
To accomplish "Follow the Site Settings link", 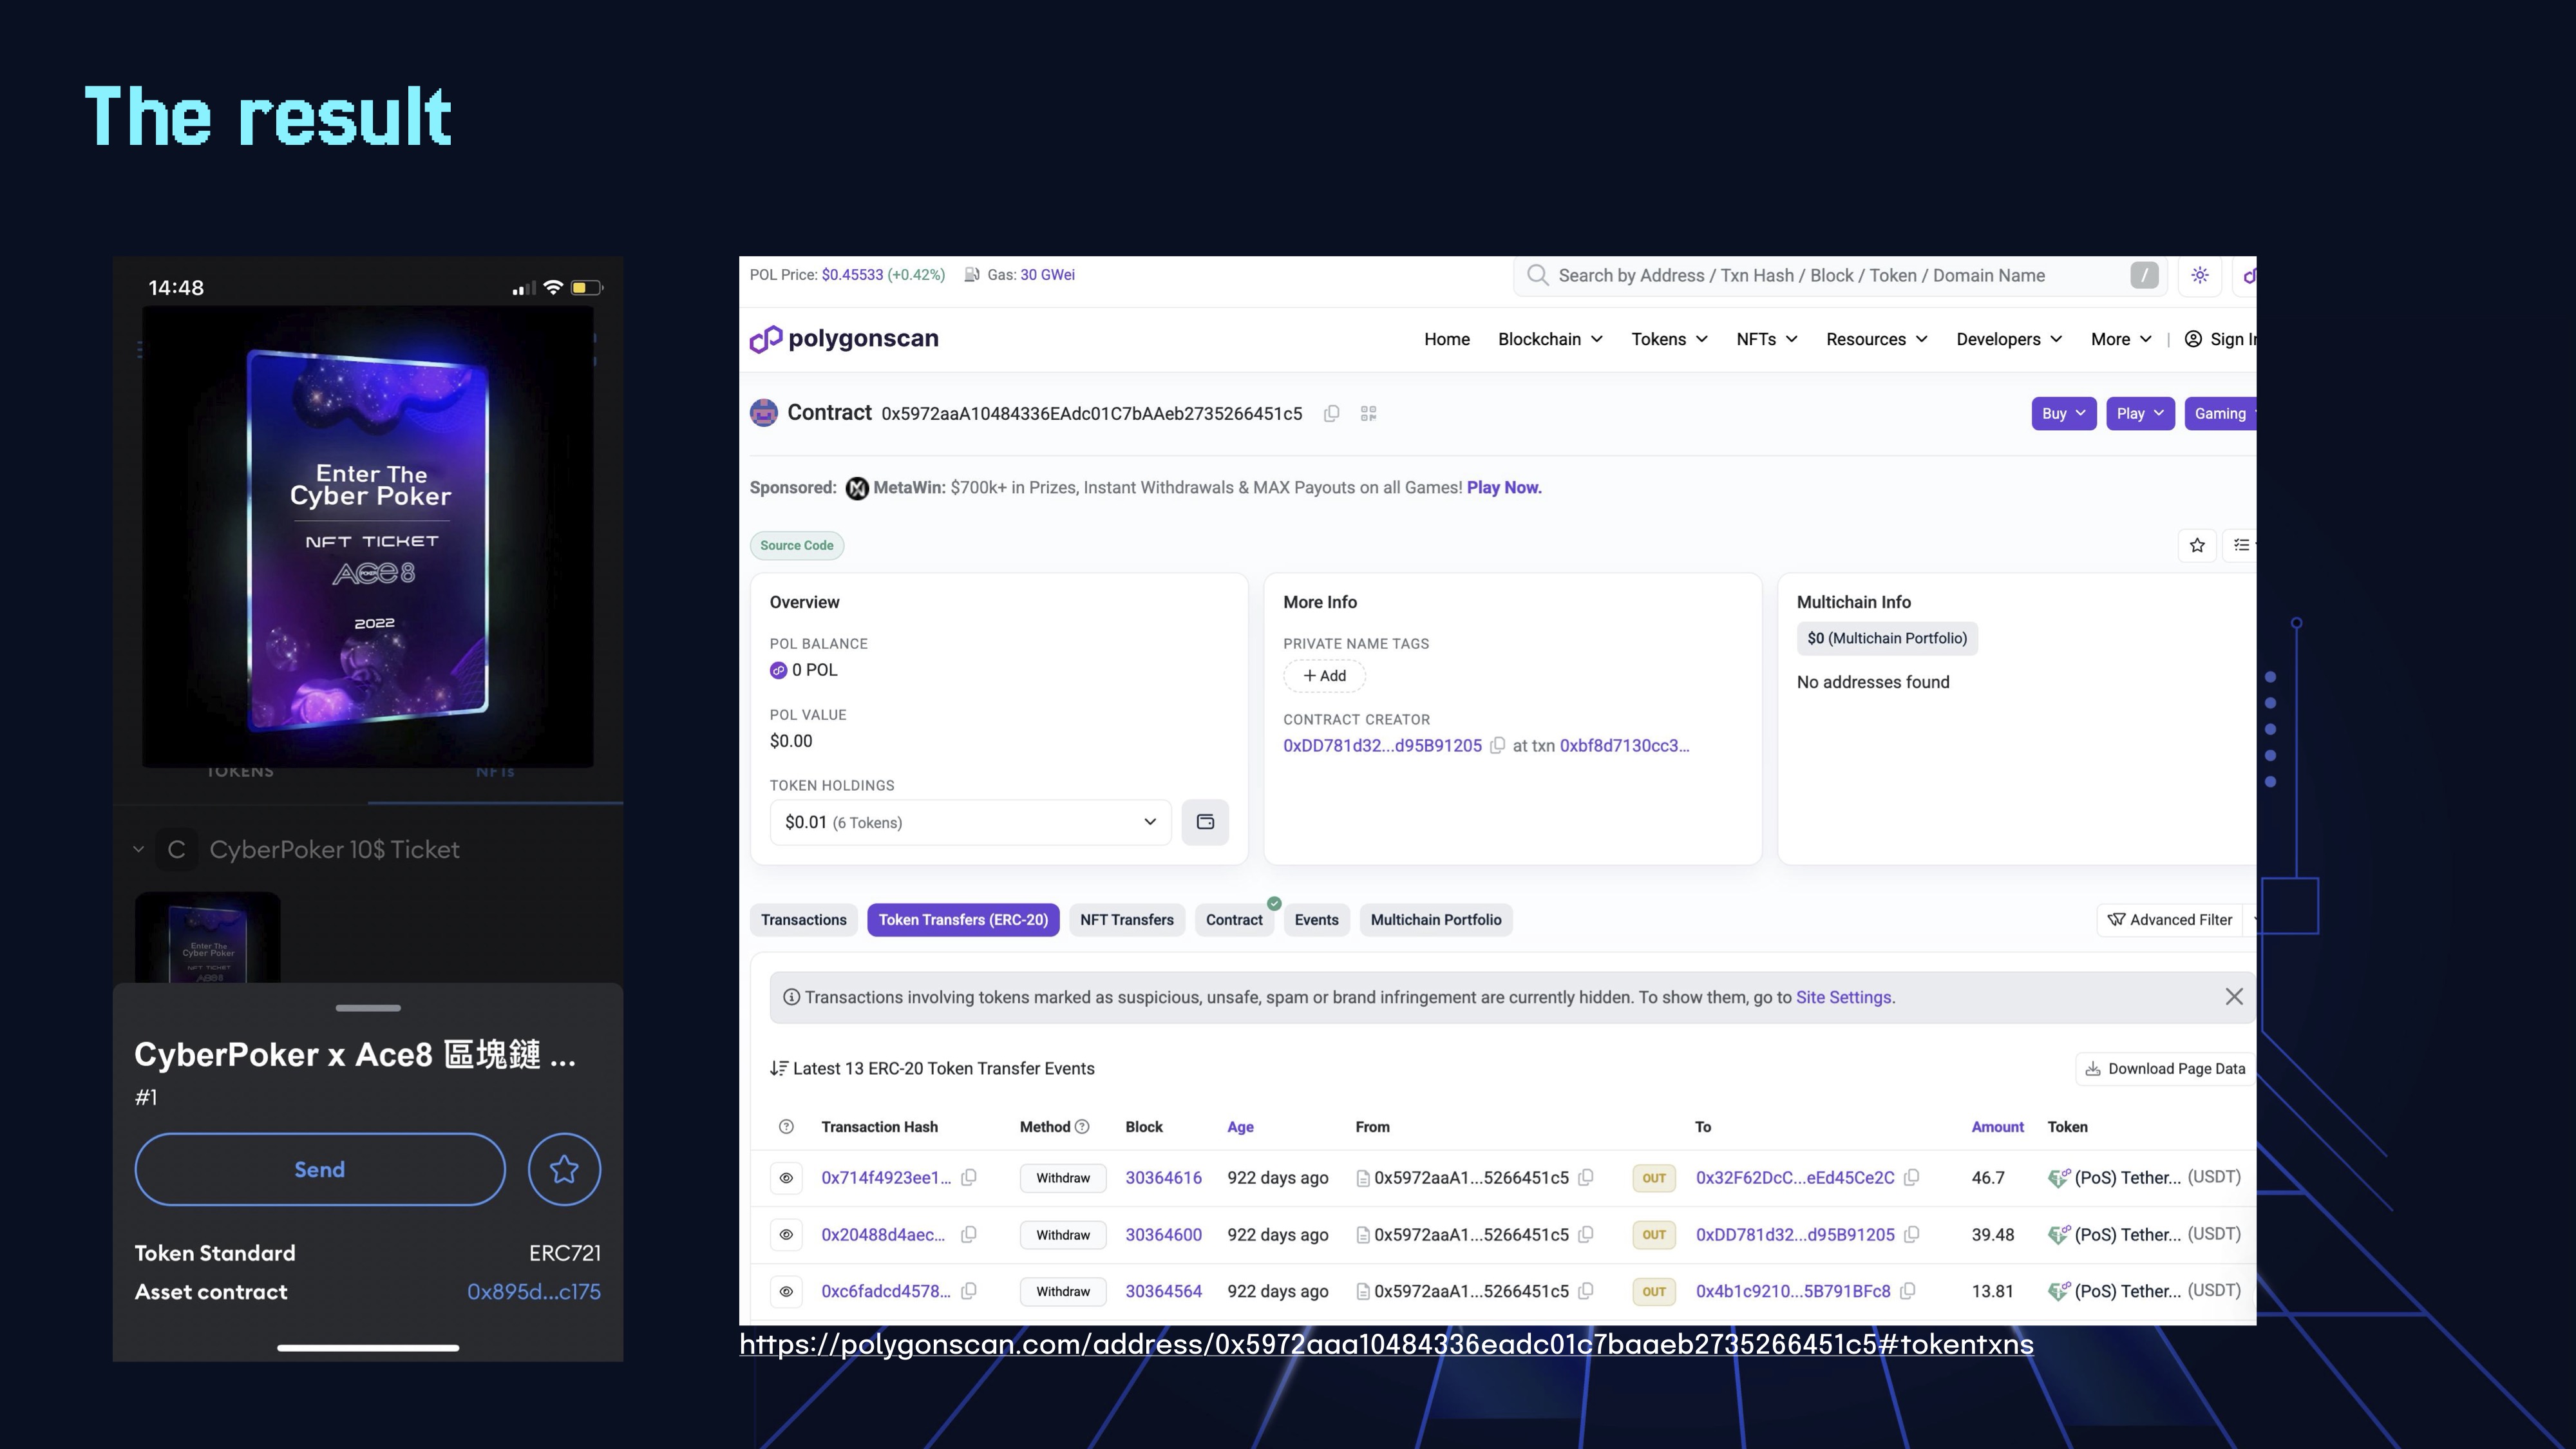I will (1843, 997).
